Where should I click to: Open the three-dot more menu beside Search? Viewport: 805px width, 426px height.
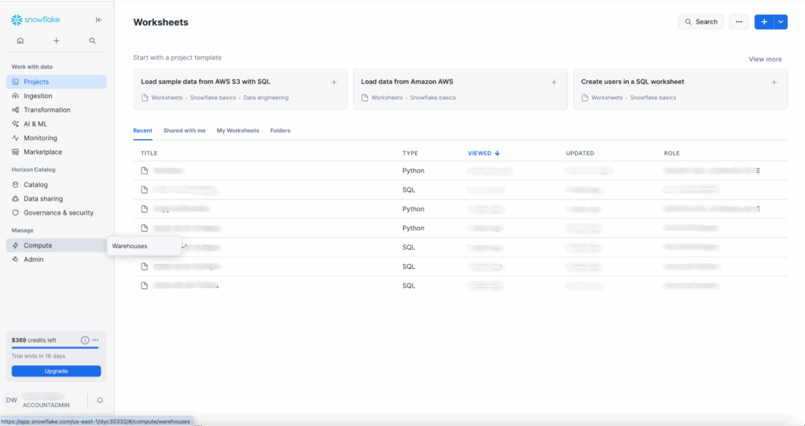coord(738,22)
